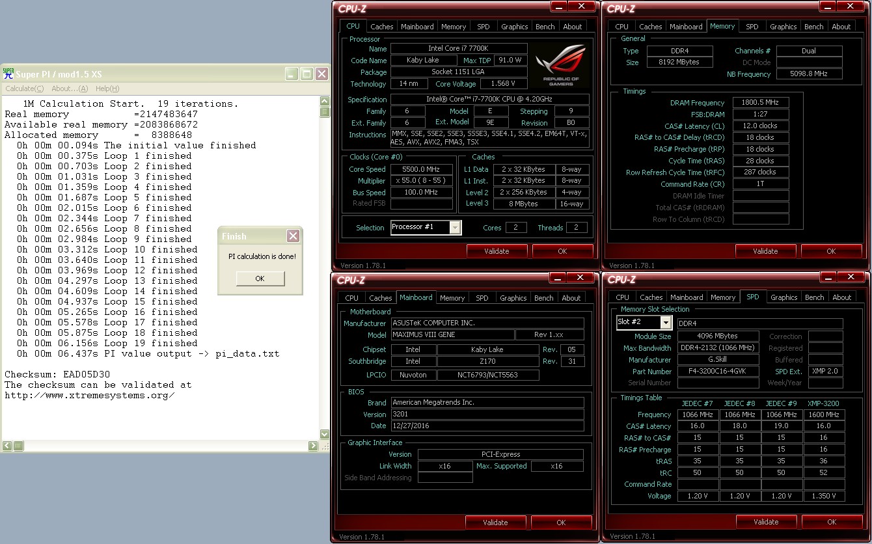Click the Manufacturer G.Skill field

point(718,360)
